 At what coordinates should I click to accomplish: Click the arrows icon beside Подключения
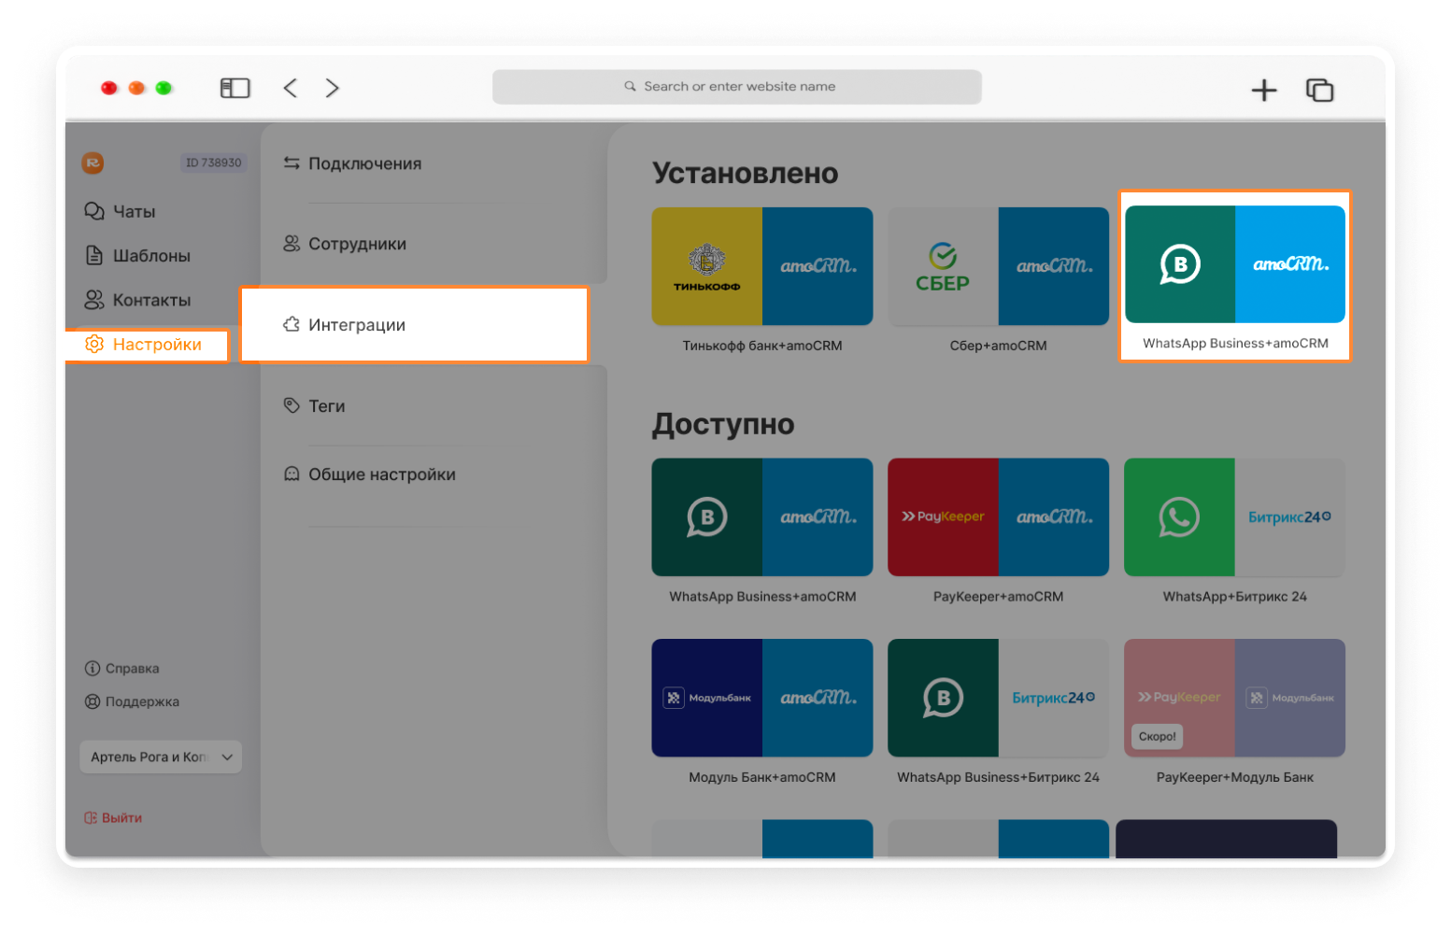point(292,163)
